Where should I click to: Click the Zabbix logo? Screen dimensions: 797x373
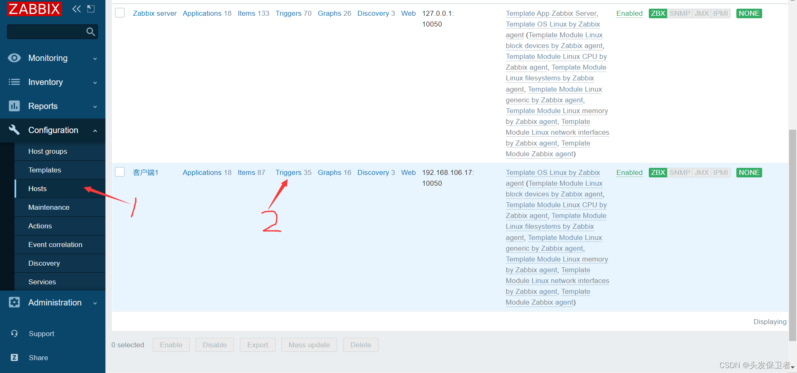[x=34, y=9]
